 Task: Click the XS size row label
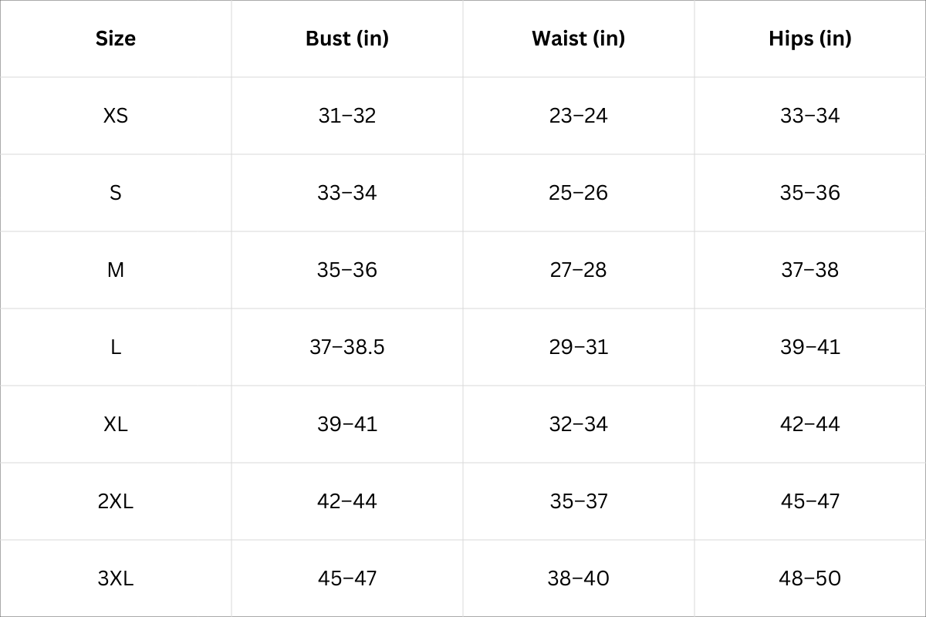click(116, 116)
